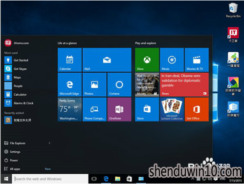Image resolution: width=244 pixels, height=184 pixels.
Task: Open the green Xbox tile
Action: [147, 60]
